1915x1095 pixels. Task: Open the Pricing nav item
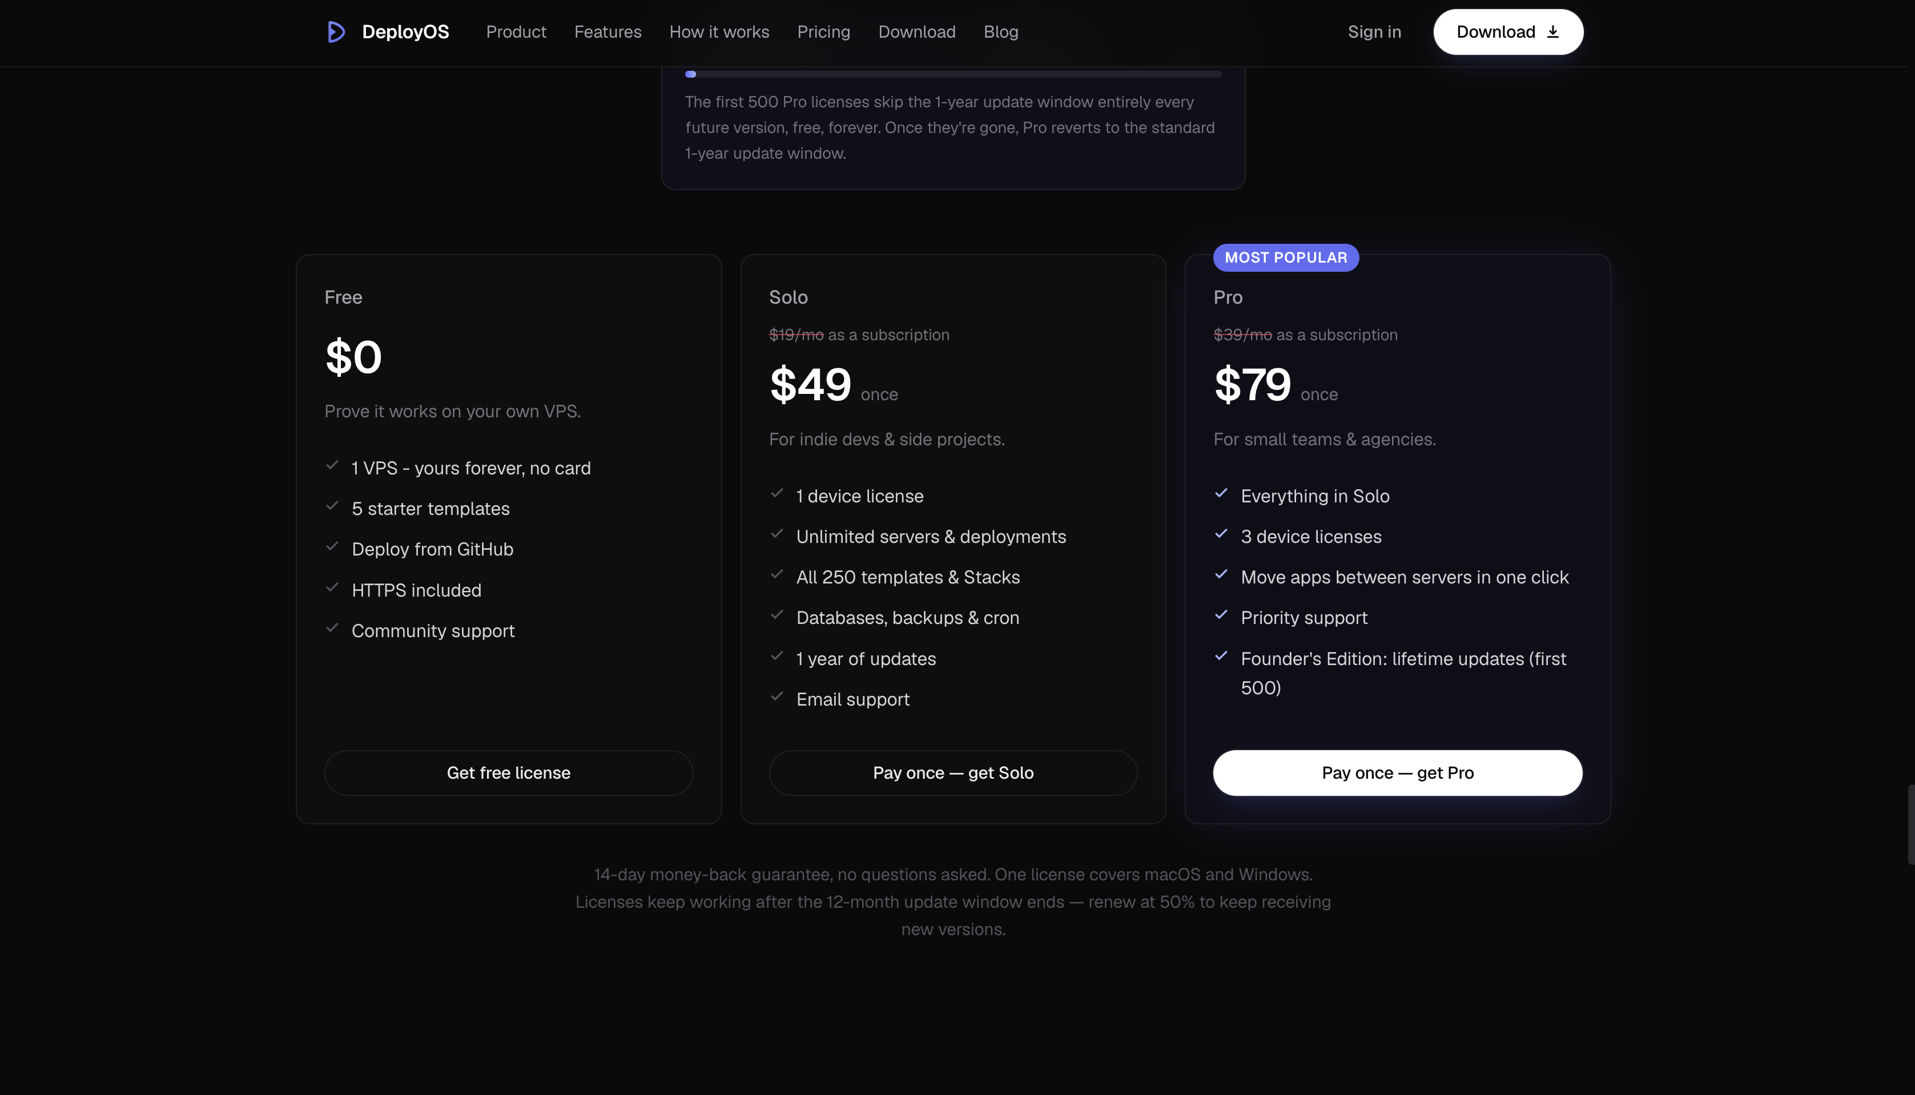click(824, 31)
